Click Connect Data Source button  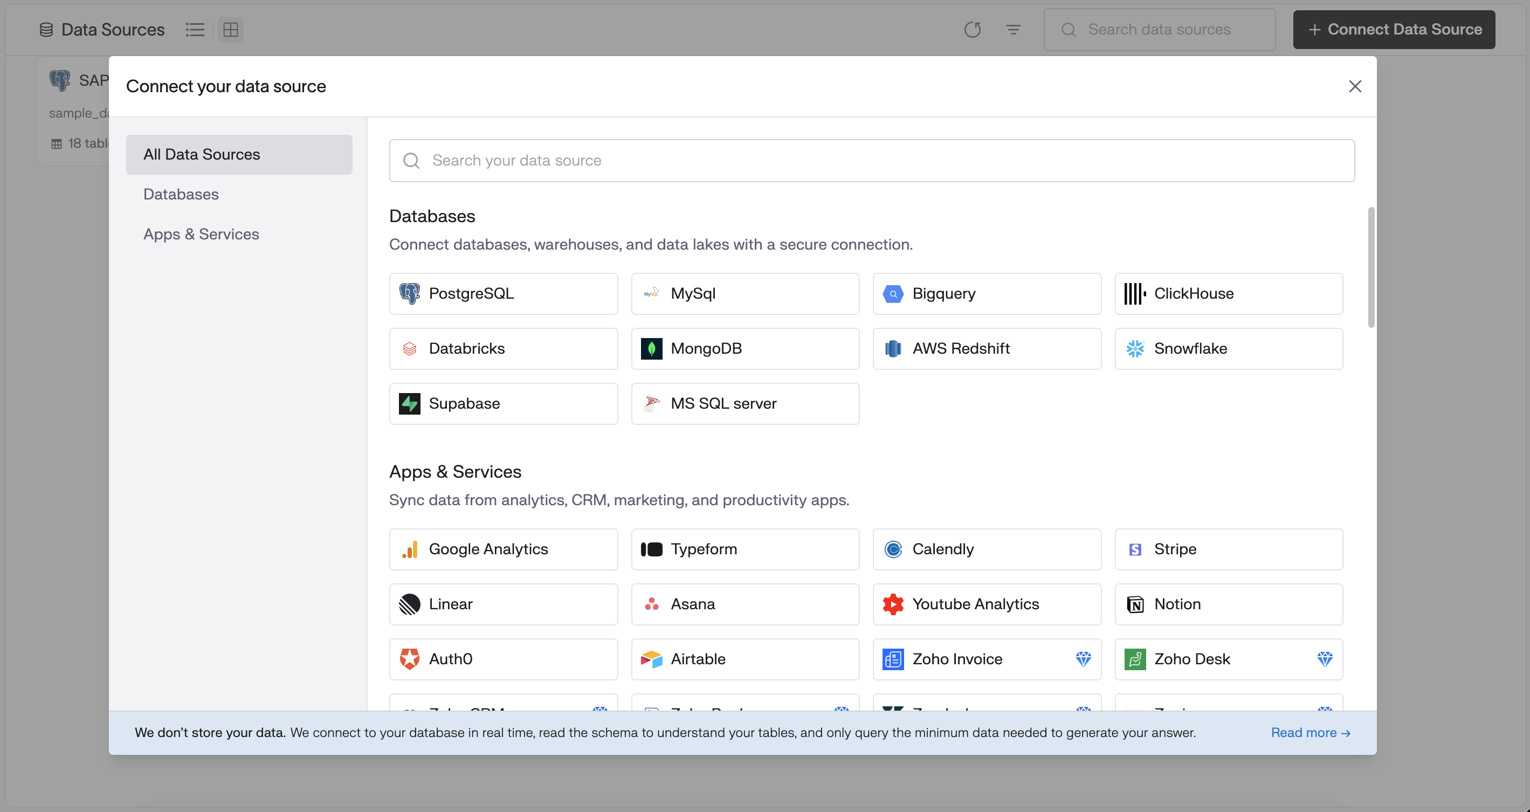point(1394,29)
